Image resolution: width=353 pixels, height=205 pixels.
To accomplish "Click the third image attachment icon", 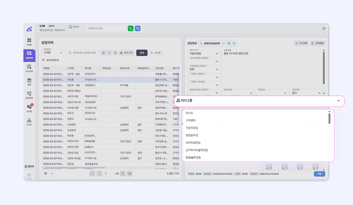I will point(300,166).
